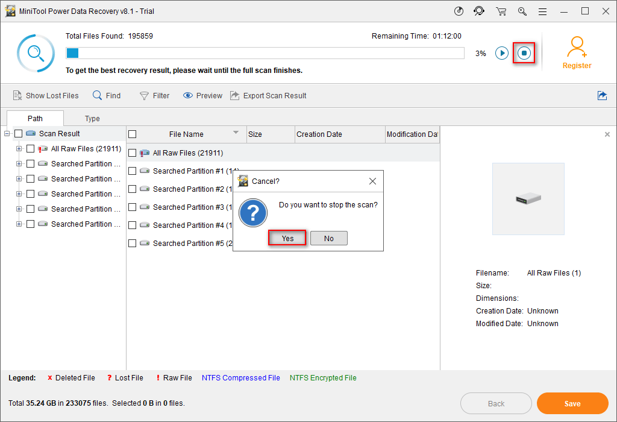Check the Scan Result root checkbox

(19, 134)
